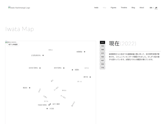The height and width of the screenshot is (124, 166).
Task: Open the Map menu item
Action: click(x=105, y=8)
